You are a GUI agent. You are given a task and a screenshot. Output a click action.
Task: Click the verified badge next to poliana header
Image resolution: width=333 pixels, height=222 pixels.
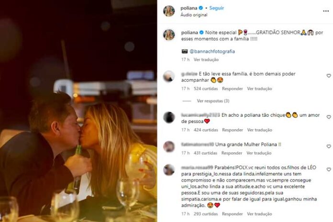pos(200,8)
